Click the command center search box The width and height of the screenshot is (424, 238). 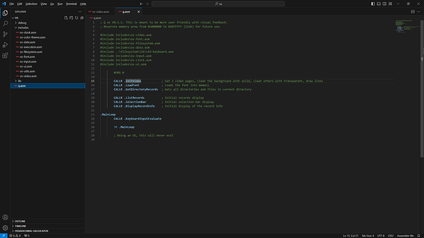point(218,4)
